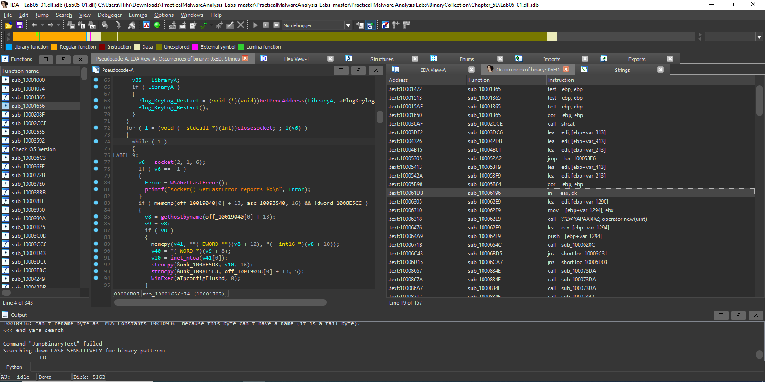This screenshot has height=382, width=765.
Task: Toggle breakpoint dot on line 94 WinExec
Action: pos(96,278)
